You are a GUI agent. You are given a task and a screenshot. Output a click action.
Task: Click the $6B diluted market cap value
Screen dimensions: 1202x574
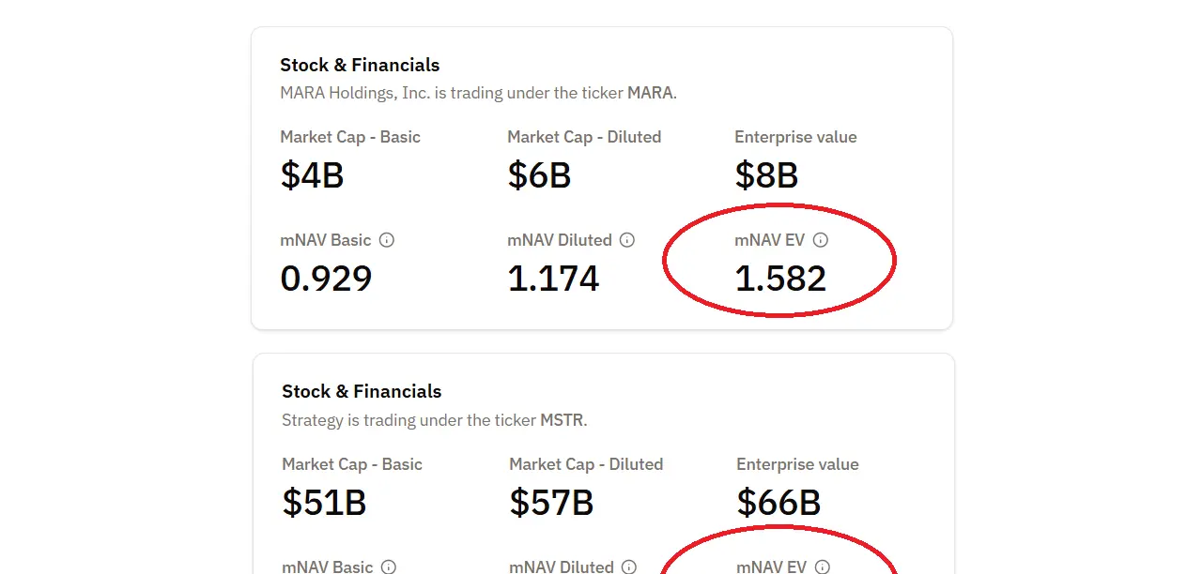pos(539,175)
